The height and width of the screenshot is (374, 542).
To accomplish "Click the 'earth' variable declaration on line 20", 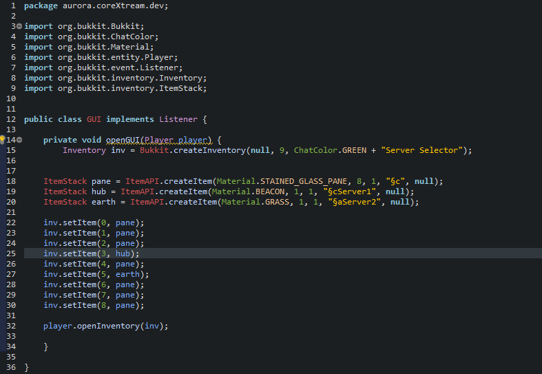I will pos(103,202).
